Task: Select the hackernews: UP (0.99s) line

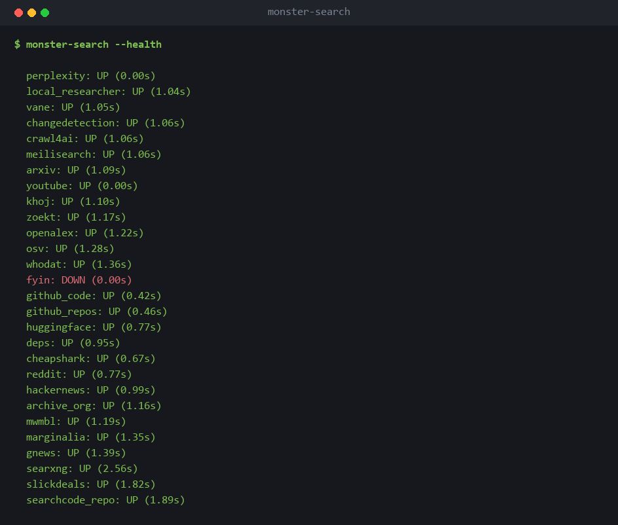Action: tap(91, 391)
